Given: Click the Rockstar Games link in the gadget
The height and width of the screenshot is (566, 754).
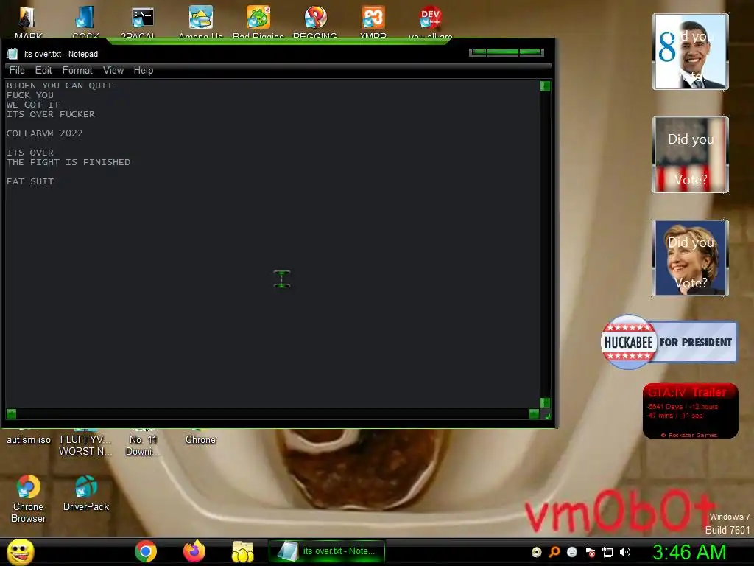Looking at the screenshot, I should pyautogui.click(x=689, y=435).
